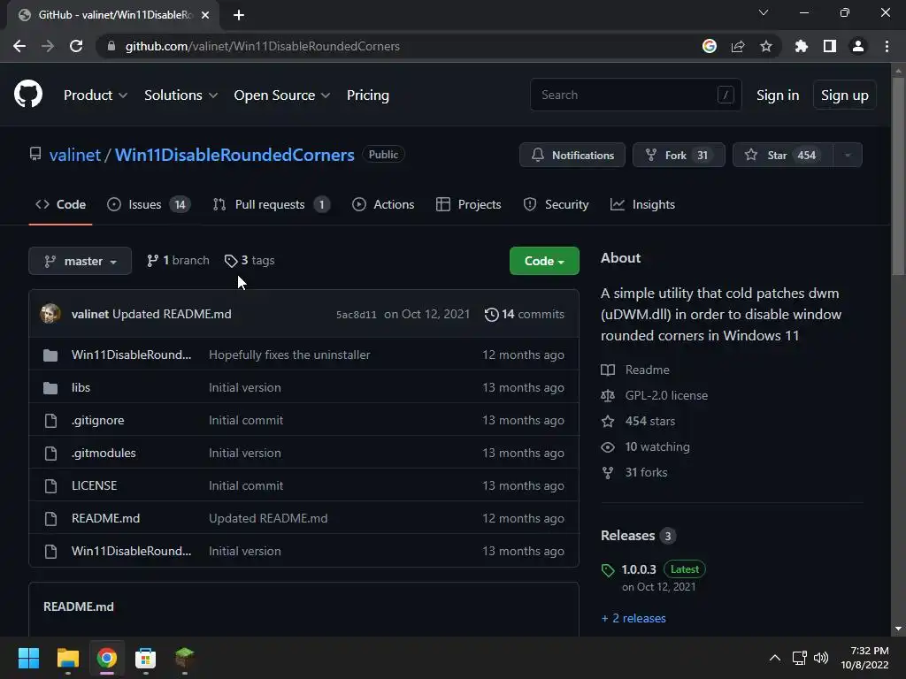Bookmark this page with the star icon
Image resolution: width=906 pixels, height=679 pixels.
click(x=766, y=46)
